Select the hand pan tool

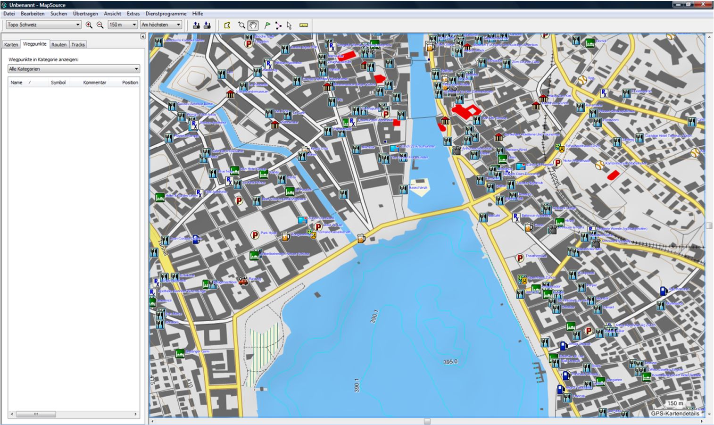(253, 25)
